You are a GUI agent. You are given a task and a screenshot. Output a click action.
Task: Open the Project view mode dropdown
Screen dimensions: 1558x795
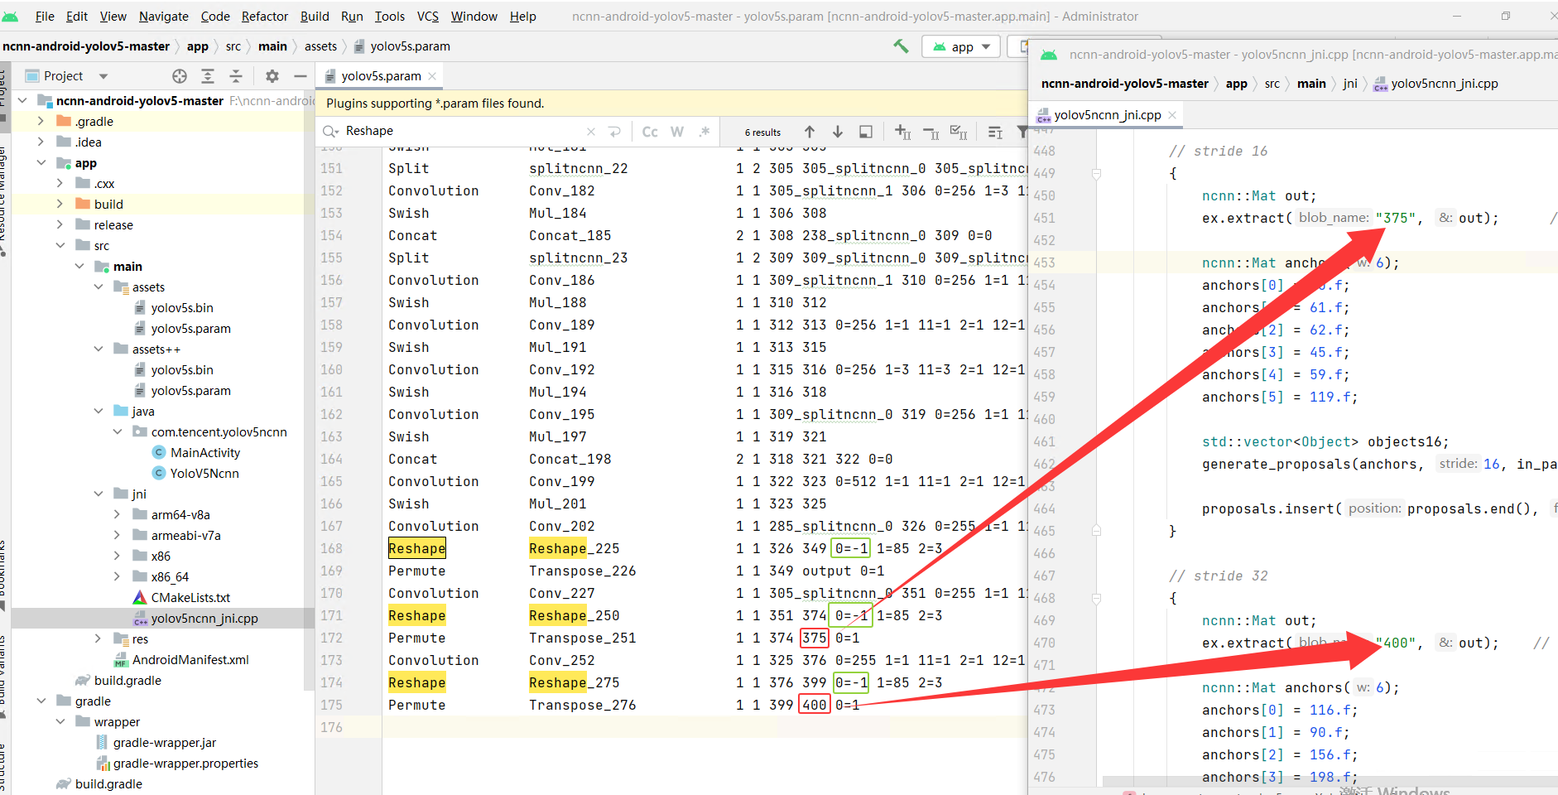[103, 76]
